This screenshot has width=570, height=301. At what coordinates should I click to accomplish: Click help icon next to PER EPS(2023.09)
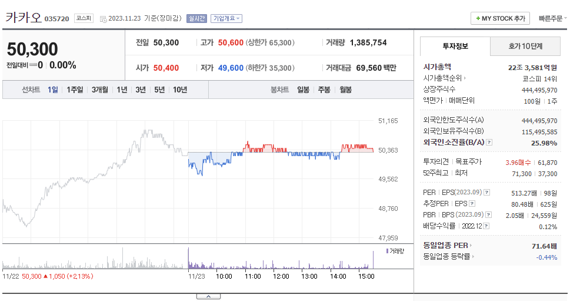coord(486,193)
